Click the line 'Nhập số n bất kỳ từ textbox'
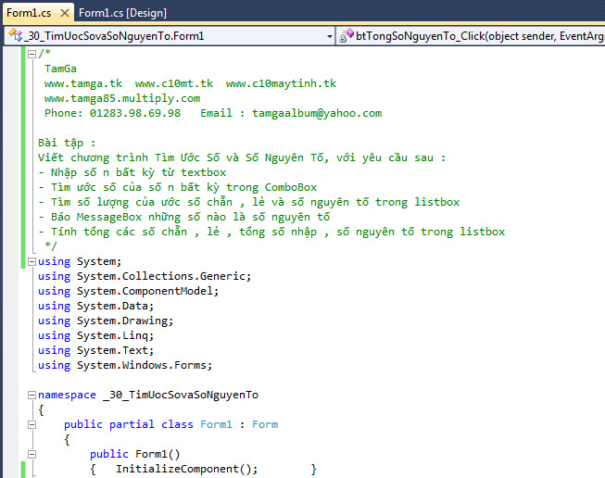Image resolution: width=605 pixels, height=478 pixels. pos(138,172)
